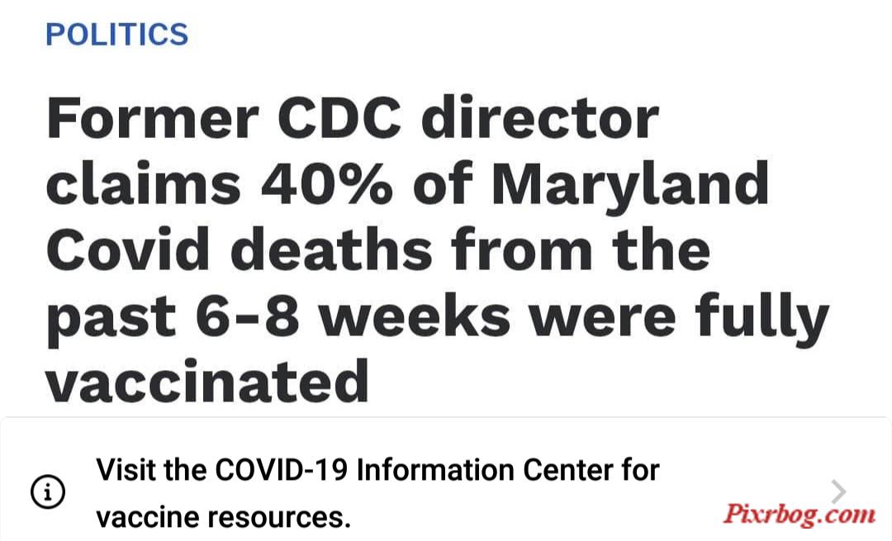Viewport: 892px width, 541px height.
Task: Click '6-8' in the headline
Action: [x=248, y=315]
